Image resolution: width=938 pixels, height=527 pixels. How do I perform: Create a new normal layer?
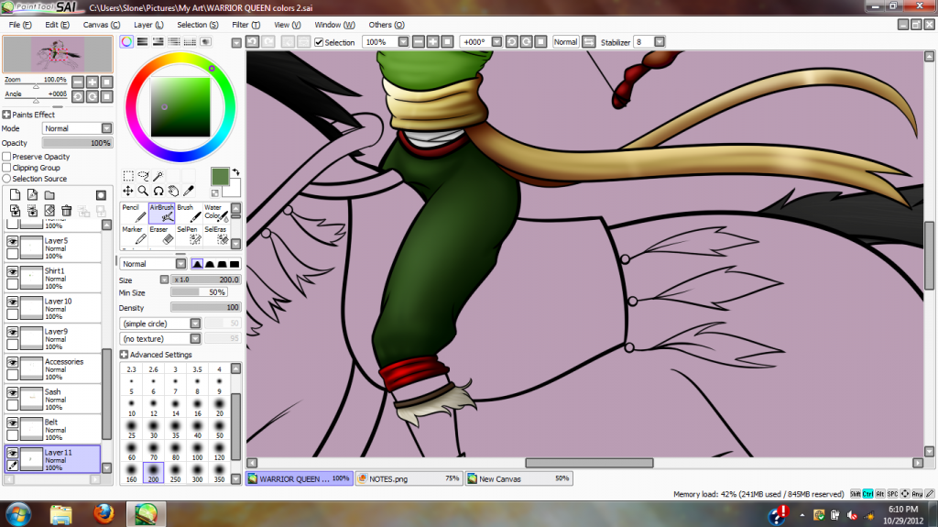click(x=15, y=194)
